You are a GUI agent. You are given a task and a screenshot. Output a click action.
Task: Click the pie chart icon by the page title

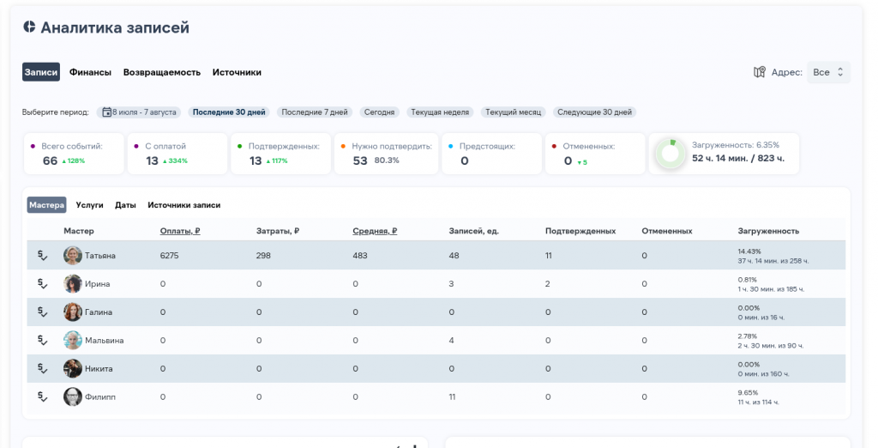pyautogui.click(x=29, y=27)
